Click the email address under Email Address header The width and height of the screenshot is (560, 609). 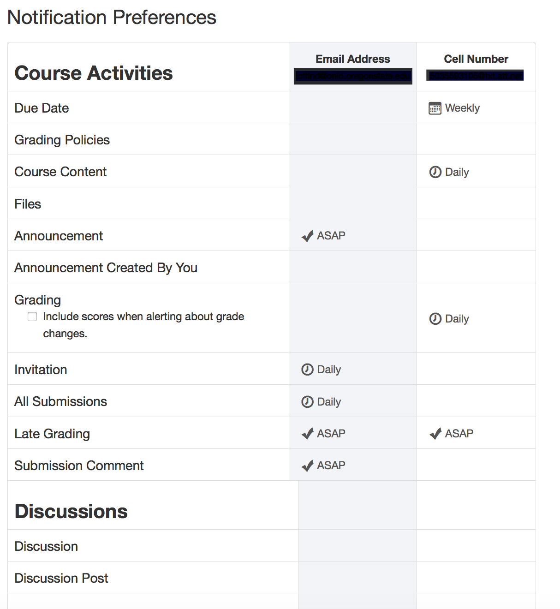point(352,75)
